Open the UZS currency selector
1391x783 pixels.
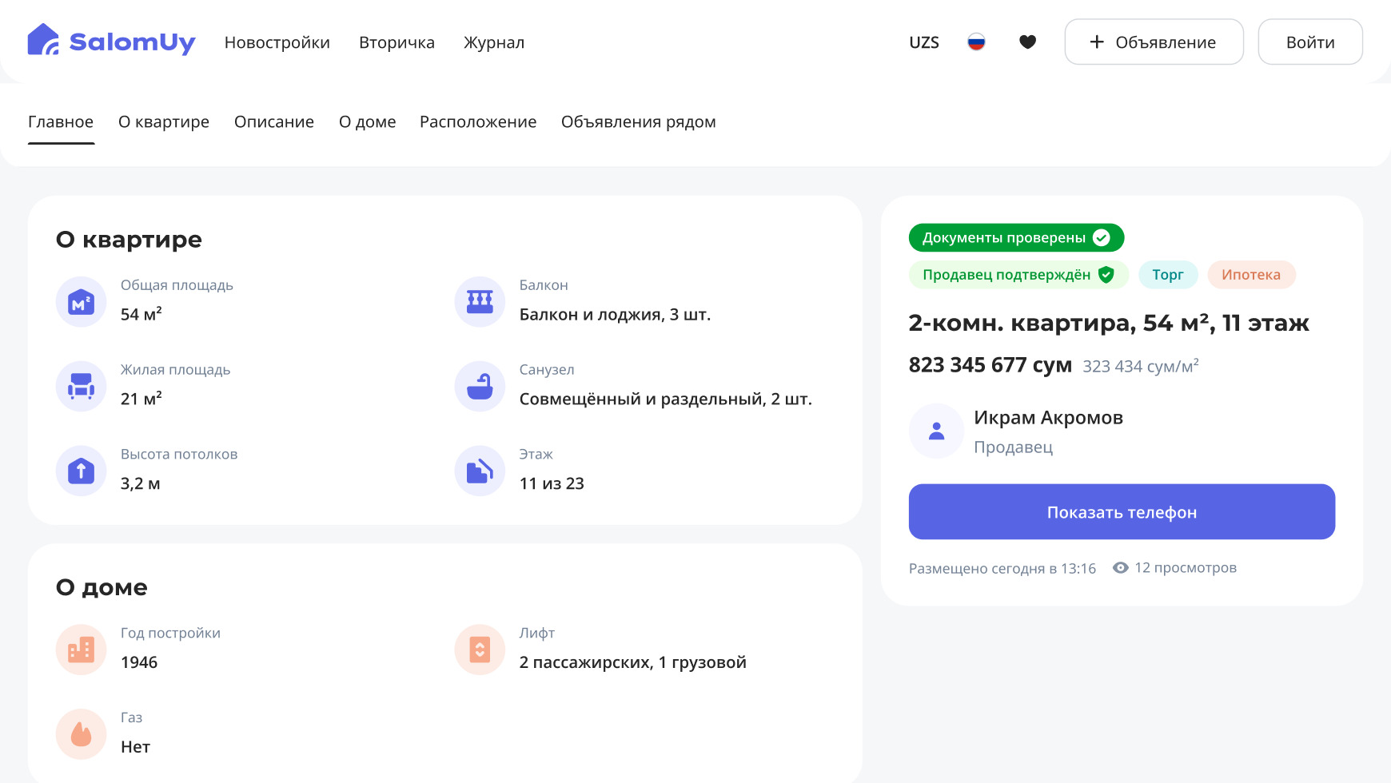point(923,42)
